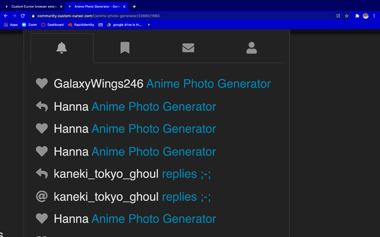380x237 pixels.
Task: Switch to the Custom Cursor browser extension tab
Action: pyautogui.click(x=33, y=6)
